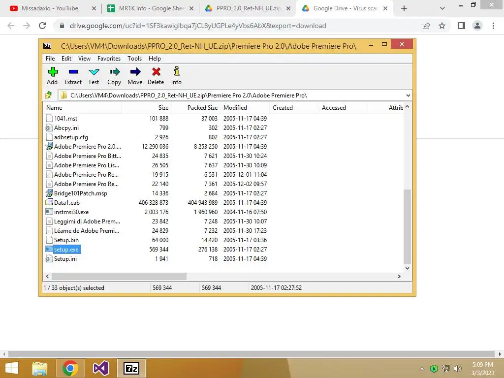
Task: Open Visual Studio from taskbar
Action: click(100, 368)
